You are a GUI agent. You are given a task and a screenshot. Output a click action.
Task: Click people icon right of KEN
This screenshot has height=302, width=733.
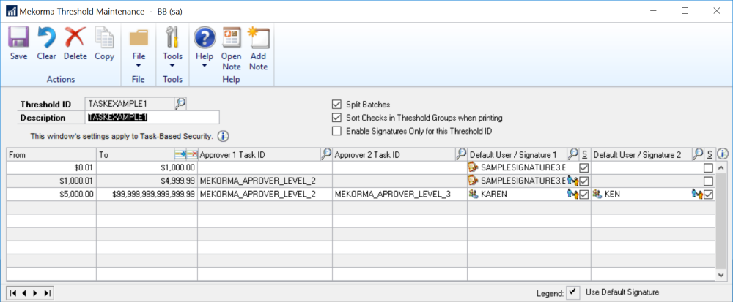click(x=698, y=194)
